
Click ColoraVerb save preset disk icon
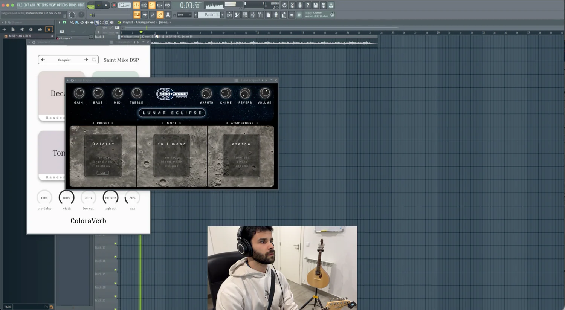coord(94,60)
